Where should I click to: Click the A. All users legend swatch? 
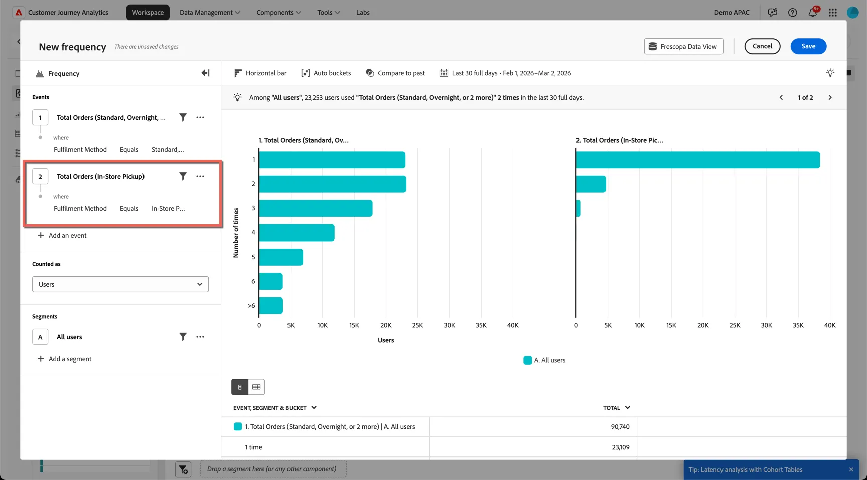(x=527, y=360)
